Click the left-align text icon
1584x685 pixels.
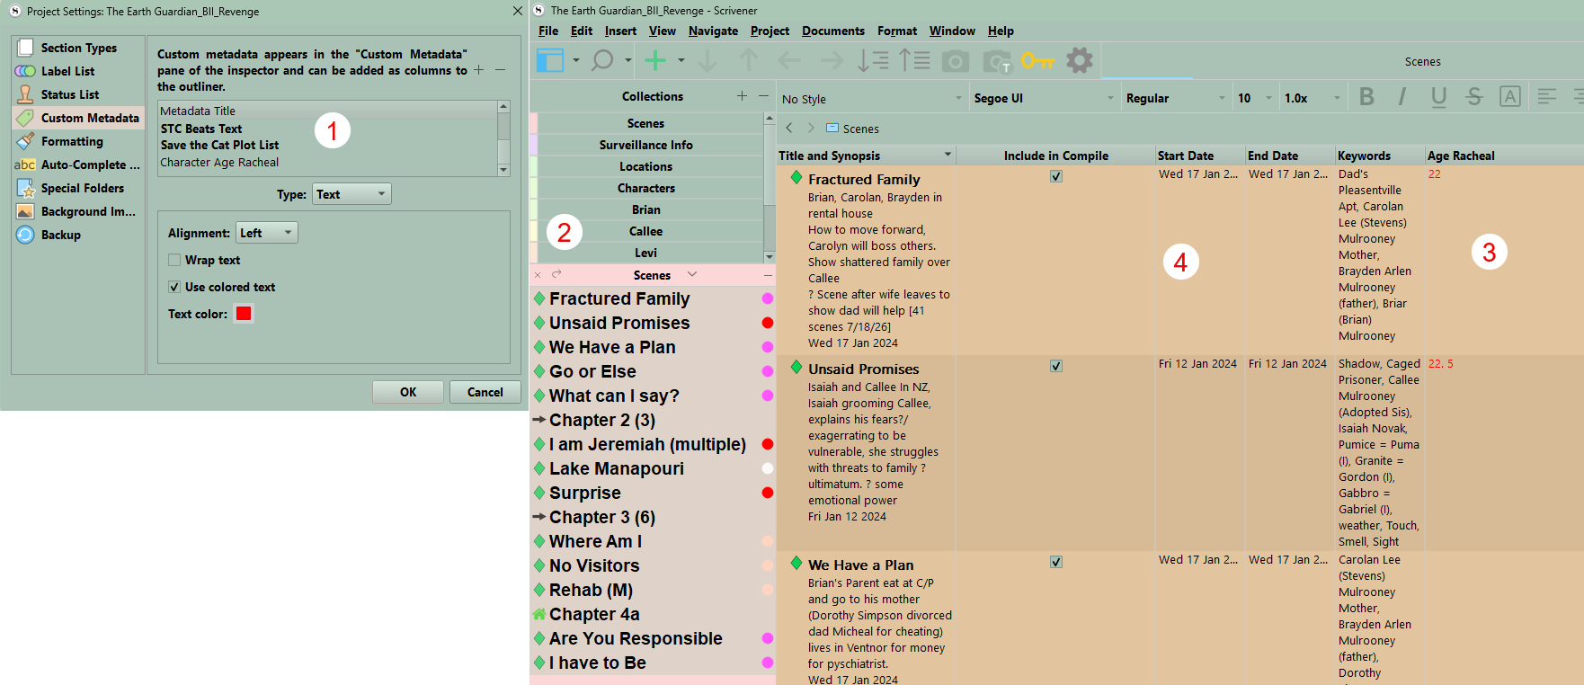(1547, 97)
